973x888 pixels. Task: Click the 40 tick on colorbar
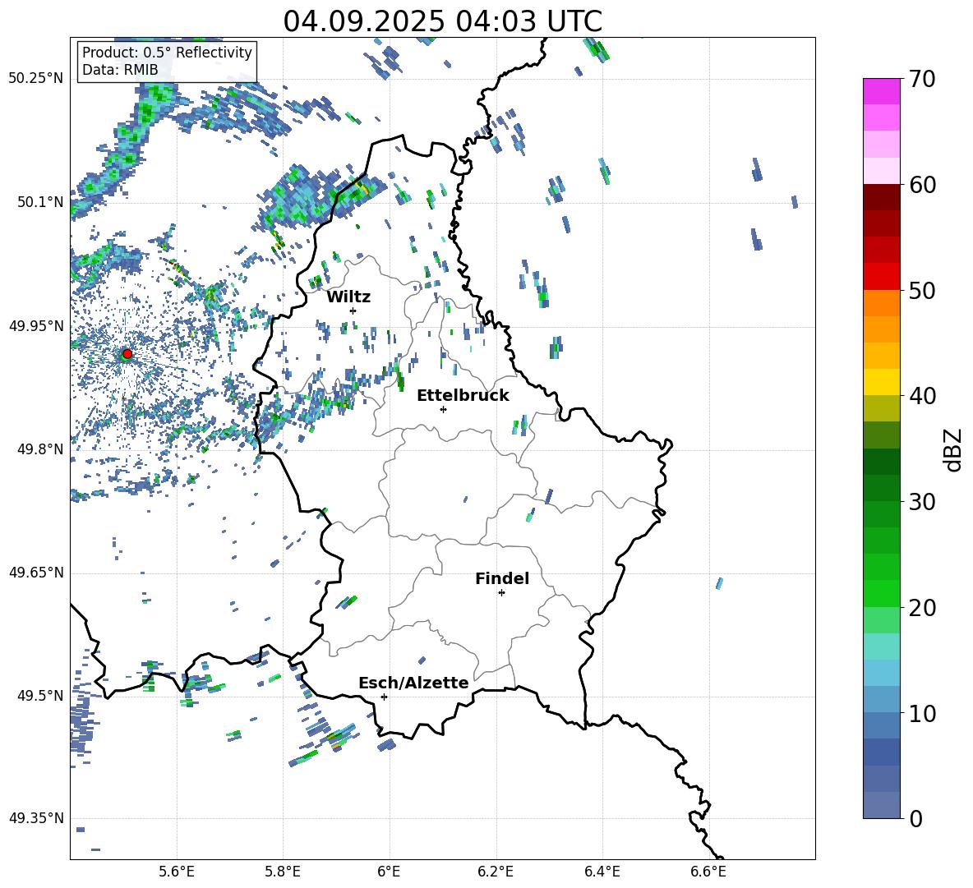[x=923, y=396]
